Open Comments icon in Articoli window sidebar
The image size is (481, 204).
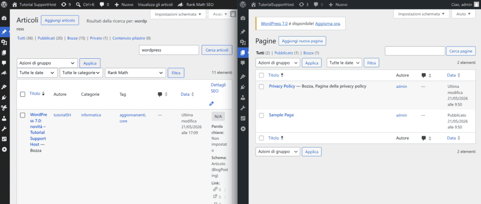pos(4,63)
